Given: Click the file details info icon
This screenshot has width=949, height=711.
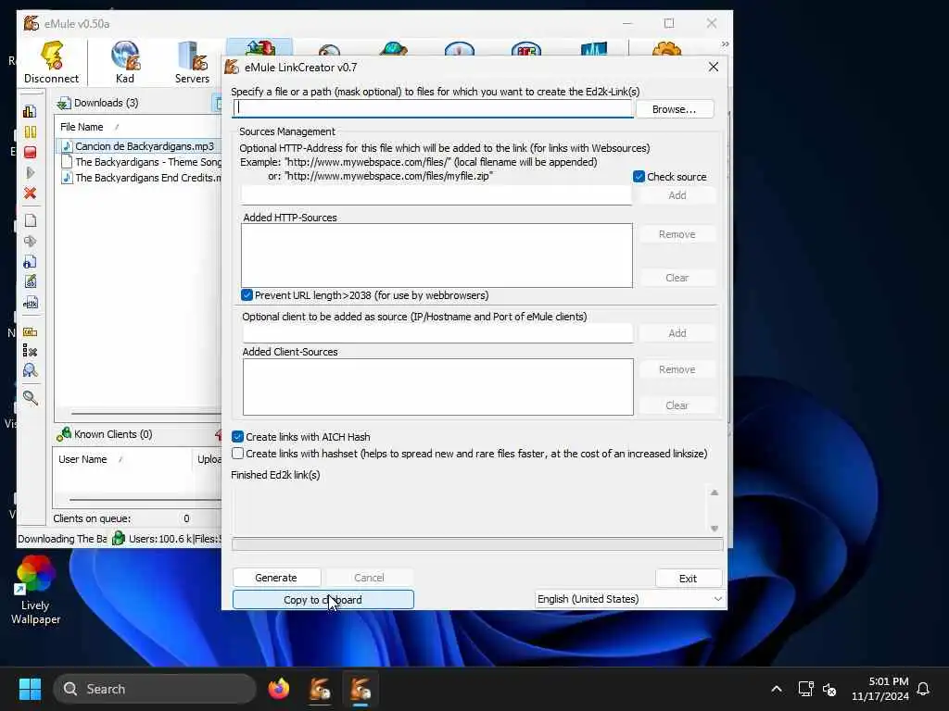Looking at the screenshot, I should coord(30,262).
